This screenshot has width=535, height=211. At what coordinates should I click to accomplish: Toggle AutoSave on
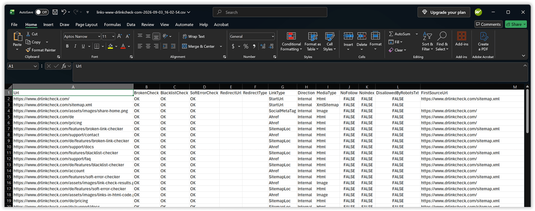(x=42, y=12)
